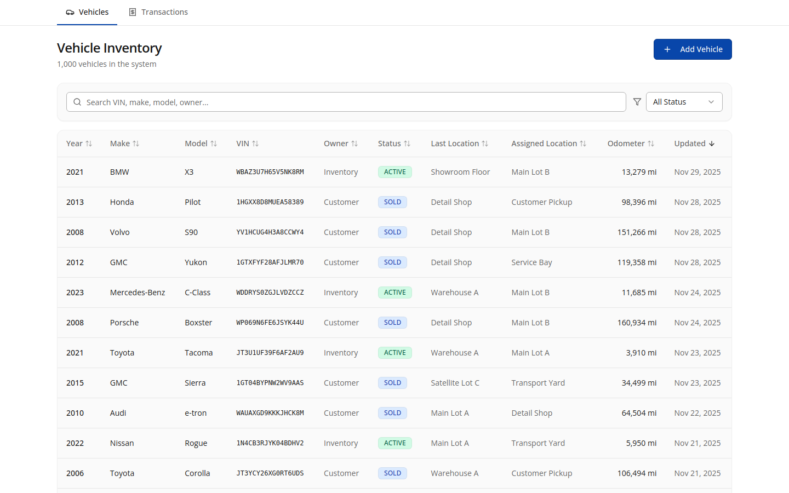The width and height of the screenshot is (789, 493).
Task: Click Satellite Lot C location cell
Action: tap(455, 383)
